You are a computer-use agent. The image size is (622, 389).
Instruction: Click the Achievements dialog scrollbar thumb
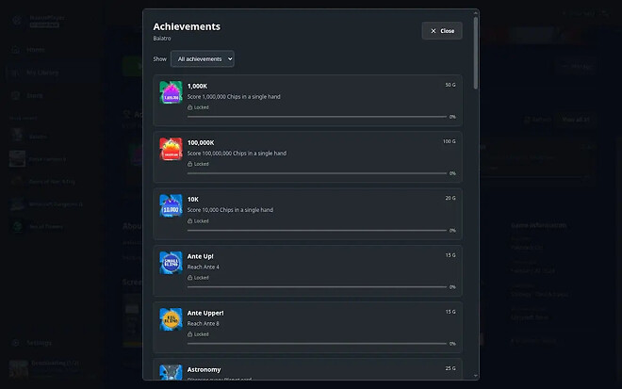click(x=475, y=53)
